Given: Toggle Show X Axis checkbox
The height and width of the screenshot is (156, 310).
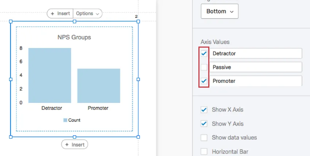Looking at the screenshot, I should point(204,109).
